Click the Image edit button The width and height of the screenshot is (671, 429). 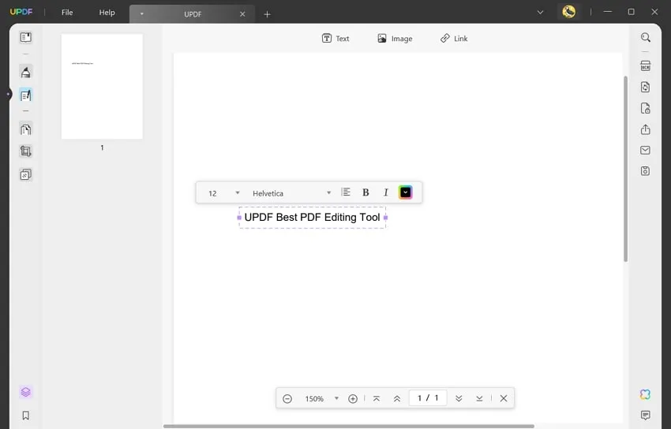point(395,39)
